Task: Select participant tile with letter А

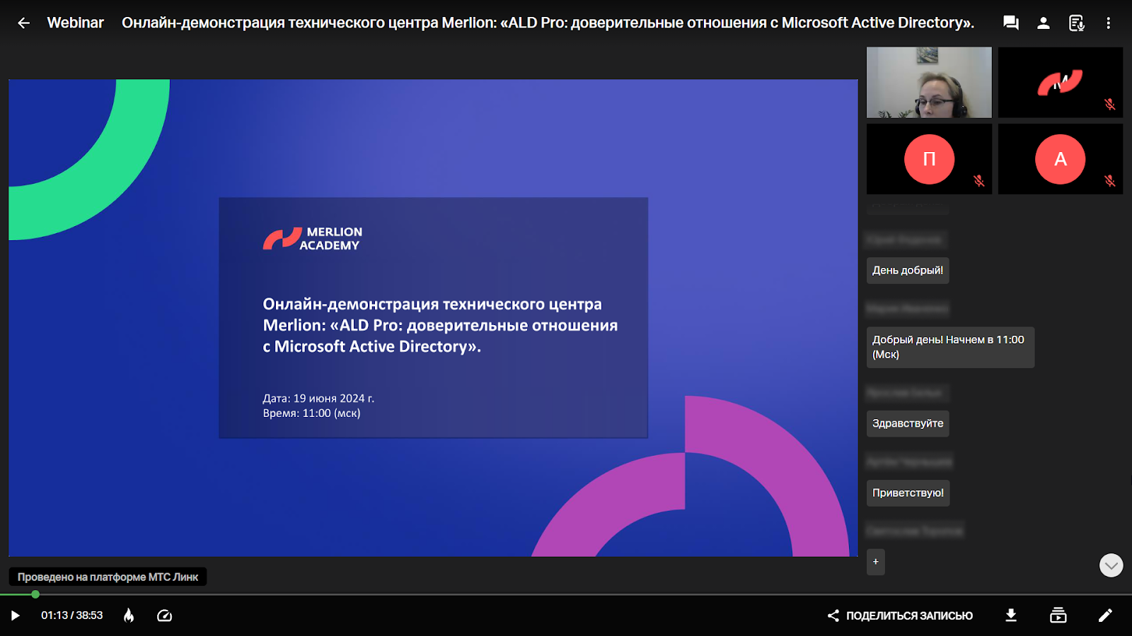Action: coord(1060,159)
